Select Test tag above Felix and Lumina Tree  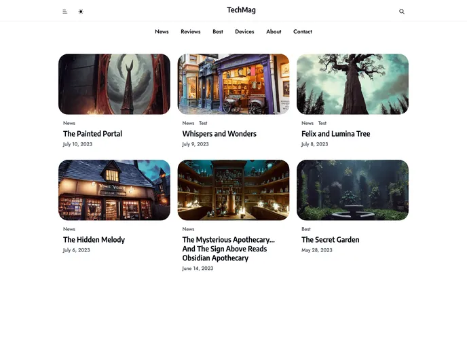[322, 123]
